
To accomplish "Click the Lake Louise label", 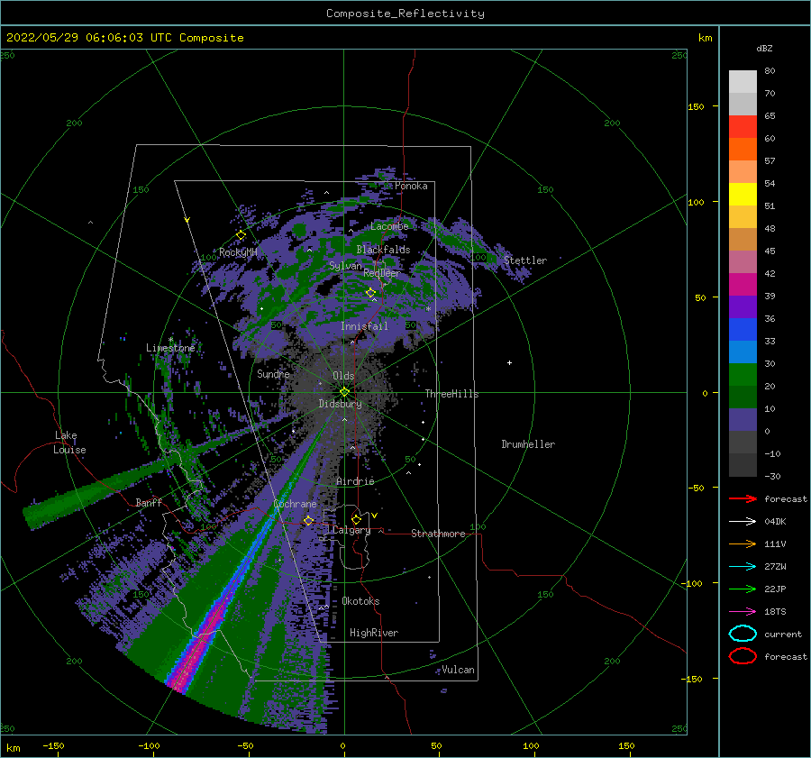I will 69,443.
